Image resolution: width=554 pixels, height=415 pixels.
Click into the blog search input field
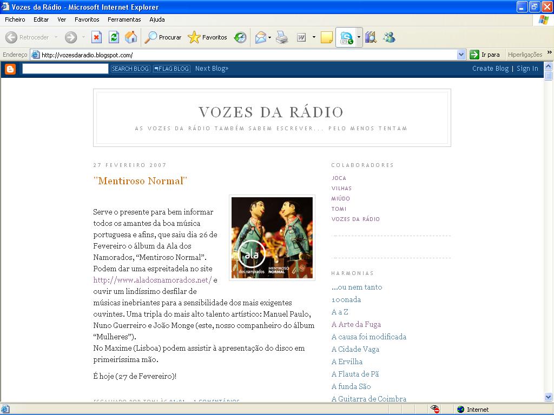tap(65, 69)
